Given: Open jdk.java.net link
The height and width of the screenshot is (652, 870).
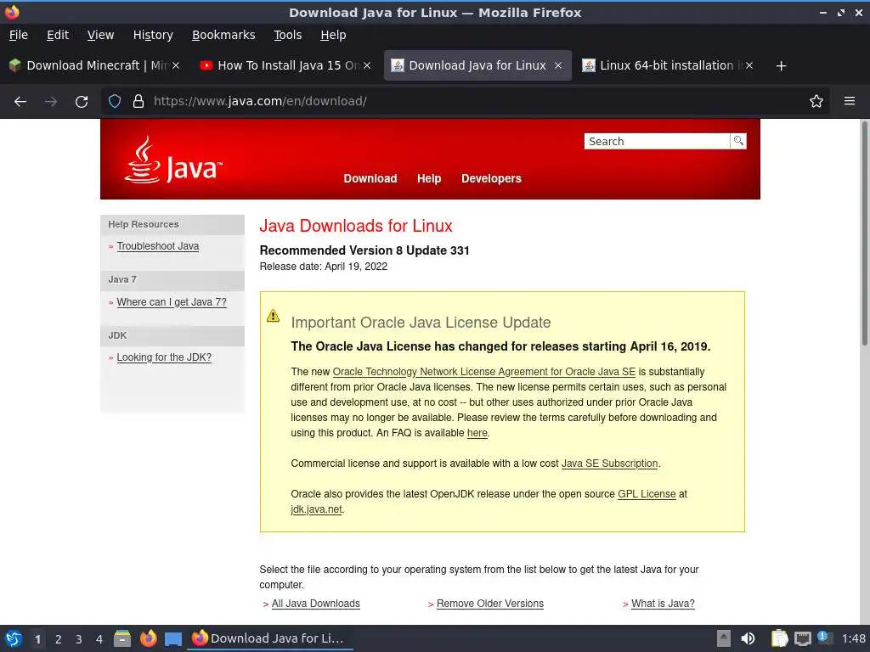Looking at the screenshot, I should (316, 509).
